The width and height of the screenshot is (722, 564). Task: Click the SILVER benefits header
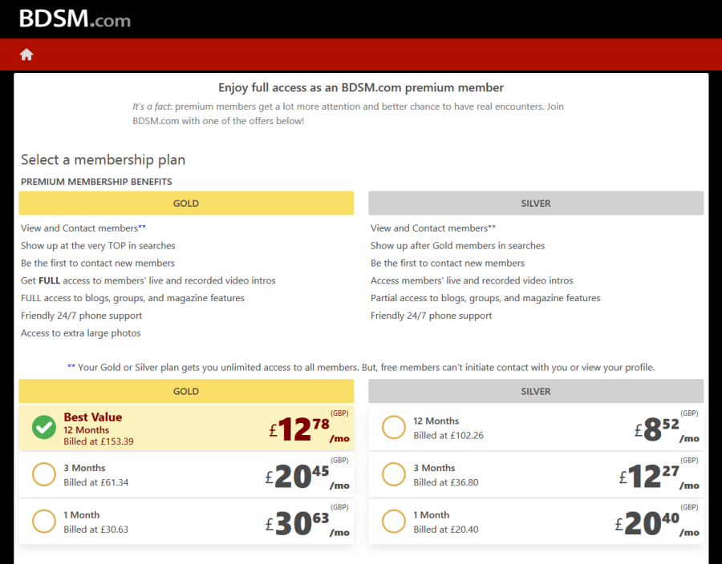(x=536, y=203)
